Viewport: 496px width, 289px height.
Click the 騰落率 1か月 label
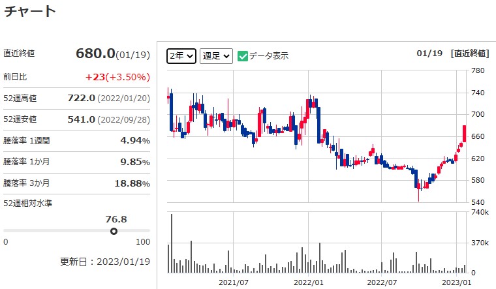tap(27, 162)
